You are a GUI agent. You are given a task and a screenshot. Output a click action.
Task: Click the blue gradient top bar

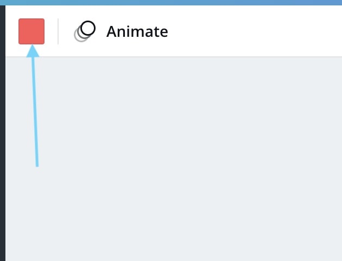pos(171,3)
